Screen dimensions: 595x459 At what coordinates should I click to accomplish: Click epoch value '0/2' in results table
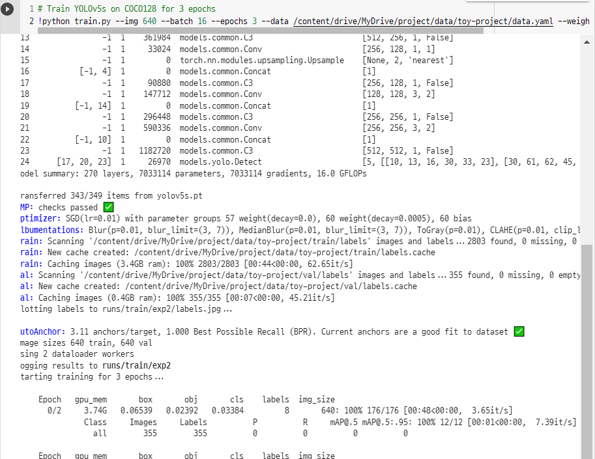click(x=54, y=410)
